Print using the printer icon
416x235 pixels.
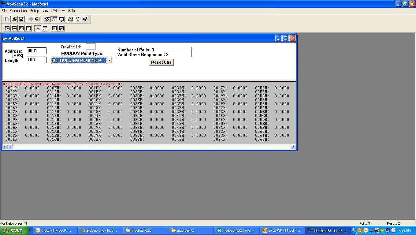click(71, 19)
